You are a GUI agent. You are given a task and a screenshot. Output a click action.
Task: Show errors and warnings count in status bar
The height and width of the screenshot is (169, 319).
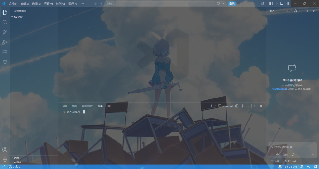(x=15, y=167)
